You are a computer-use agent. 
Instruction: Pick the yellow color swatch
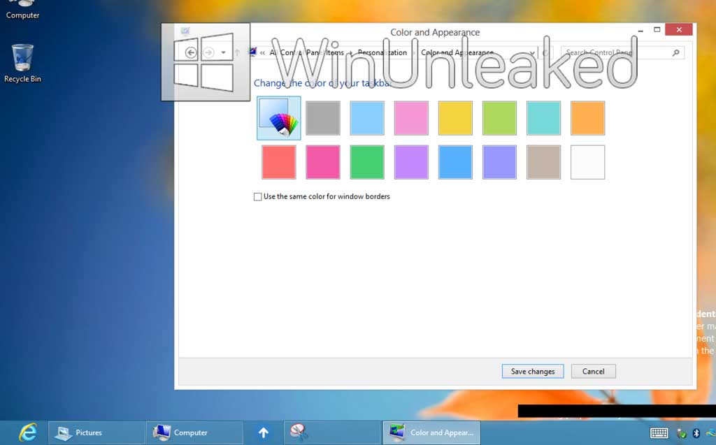click(x=455, y=118)
